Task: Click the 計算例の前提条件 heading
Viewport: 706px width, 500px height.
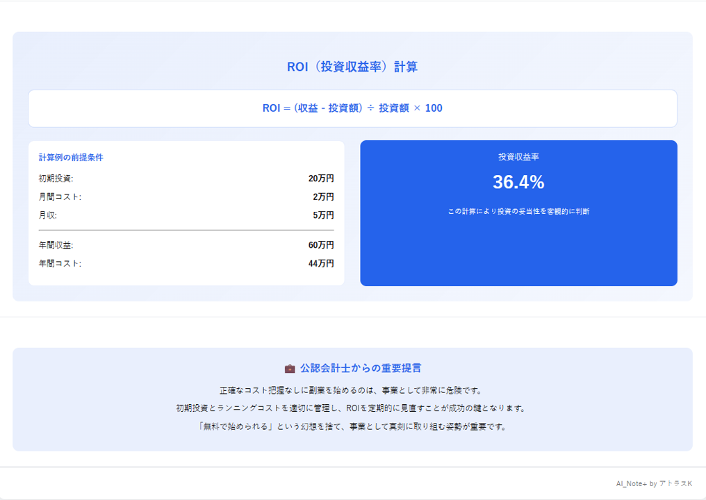Action: click(x=71, y=158)
